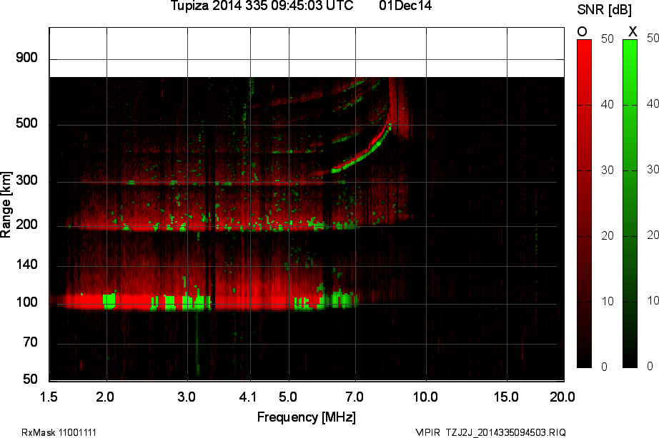Click the 4.1 tick on frequency axis
The width and height of the screenshot is (659, 438).
[x=249, y=395]
